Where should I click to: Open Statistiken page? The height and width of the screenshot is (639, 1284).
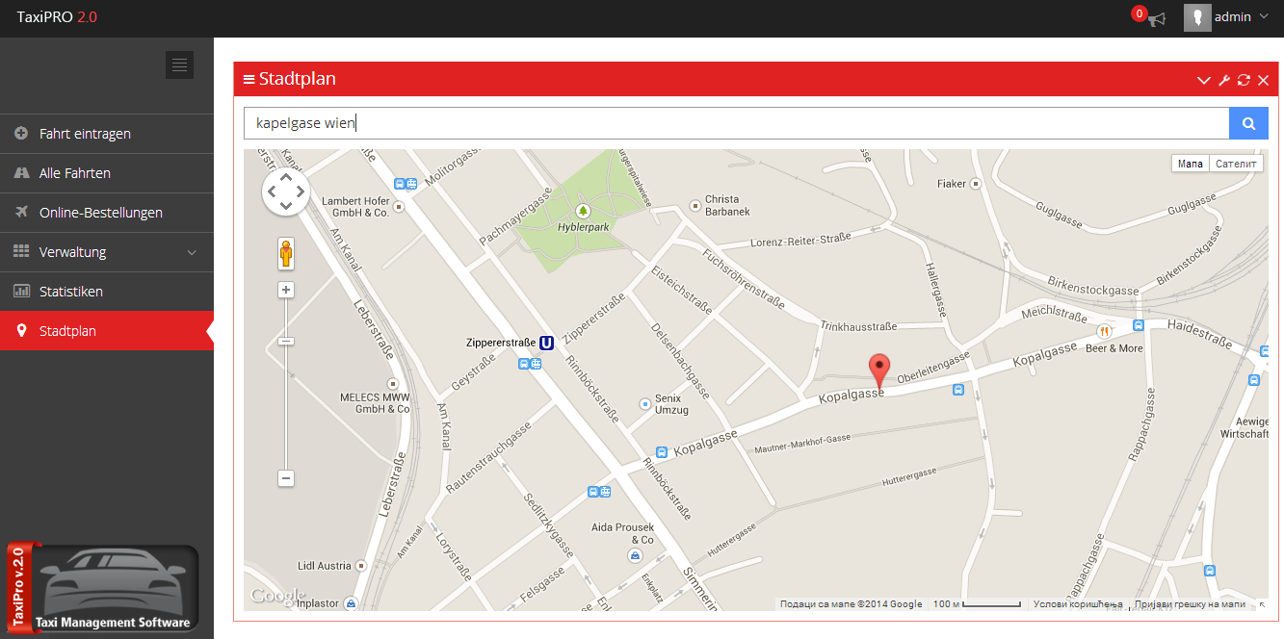pos(107,292)
